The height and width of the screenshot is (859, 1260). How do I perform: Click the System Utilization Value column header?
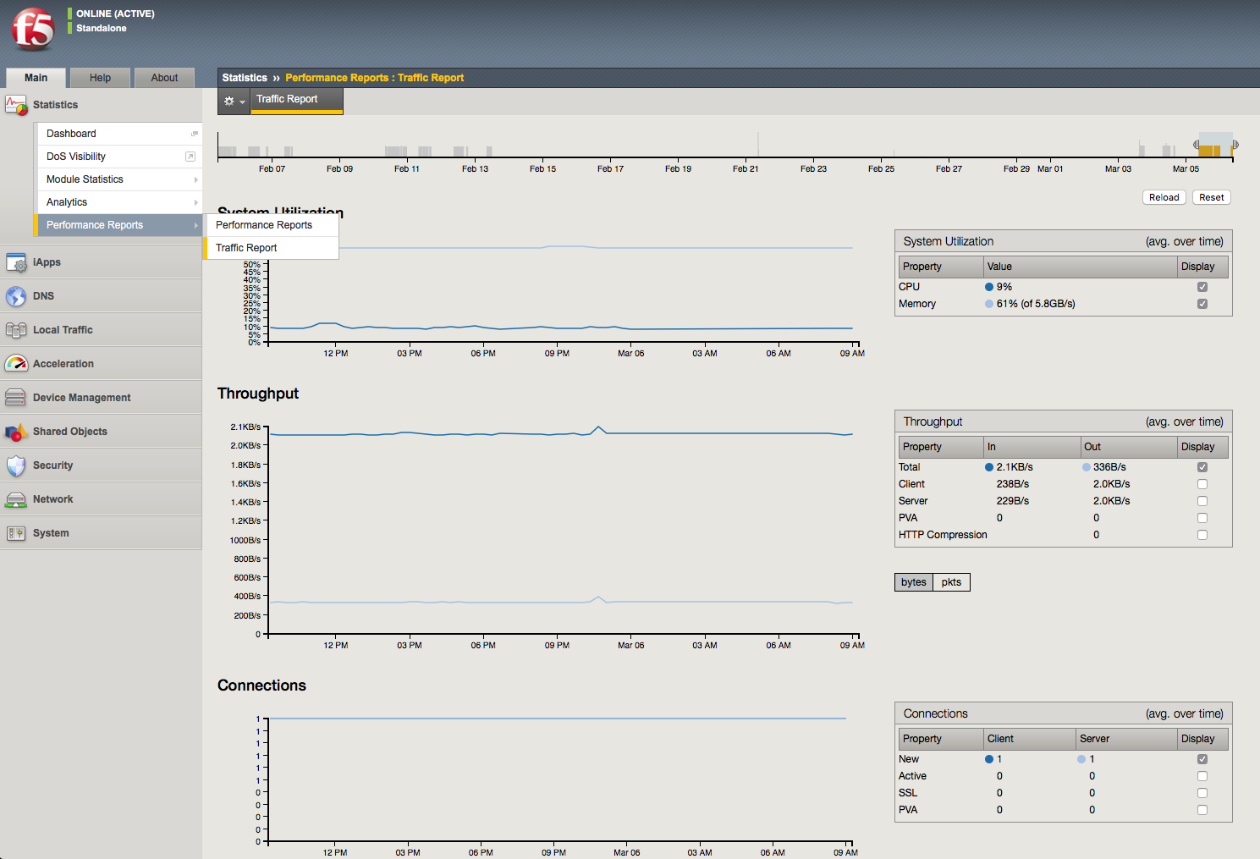[x=1080, y=267]
